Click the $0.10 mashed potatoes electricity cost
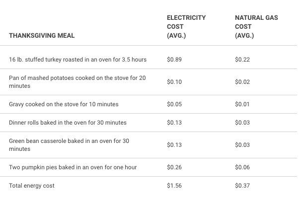This screenshot has height=205, width=308. tap(174, 82)
